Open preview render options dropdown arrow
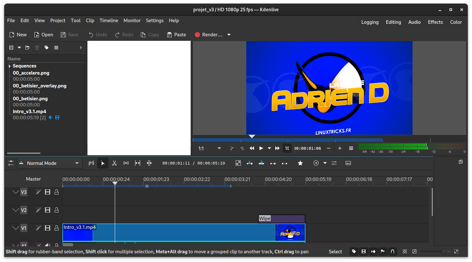This screenshot has height=262, width=472. (325, 163)
